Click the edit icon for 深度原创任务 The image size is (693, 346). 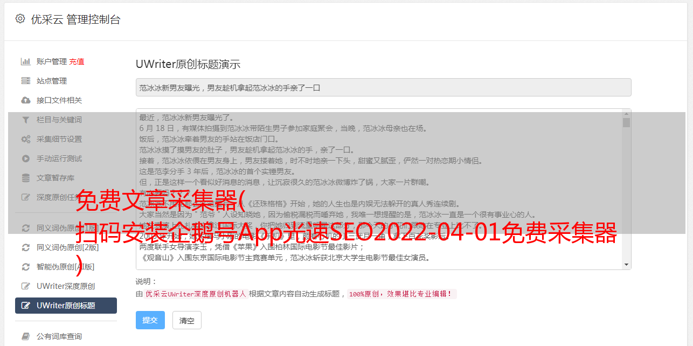pos(25,197)
